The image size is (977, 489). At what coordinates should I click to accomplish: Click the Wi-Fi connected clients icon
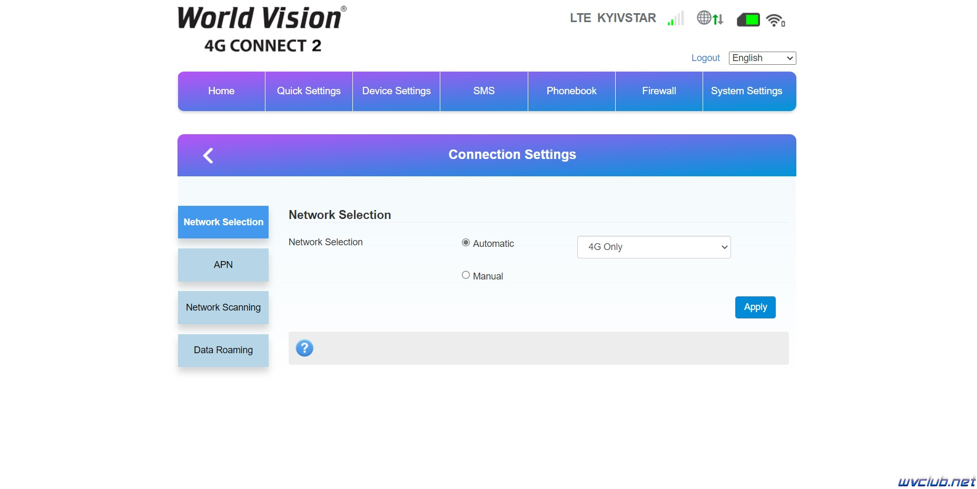(775, 20)
